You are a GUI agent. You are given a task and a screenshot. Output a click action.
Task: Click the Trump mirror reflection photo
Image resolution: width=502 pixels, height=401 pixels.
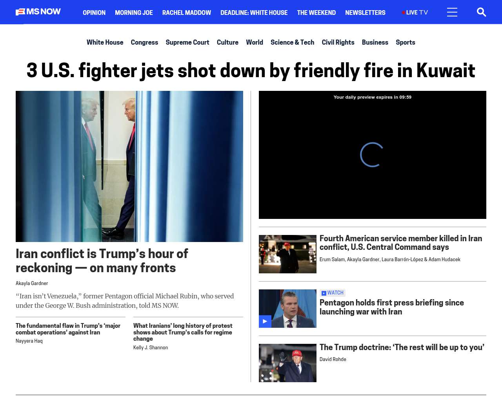129,166
